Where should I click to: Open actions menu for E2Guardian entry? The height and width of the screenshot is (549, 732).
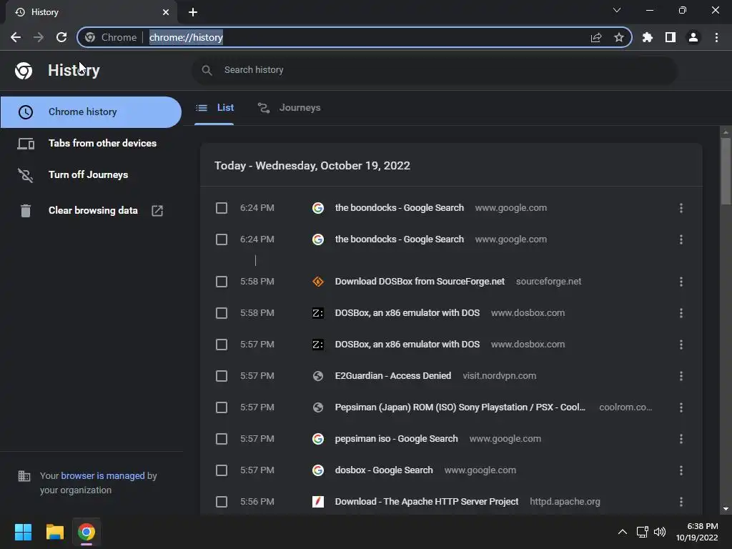(681, 376)
